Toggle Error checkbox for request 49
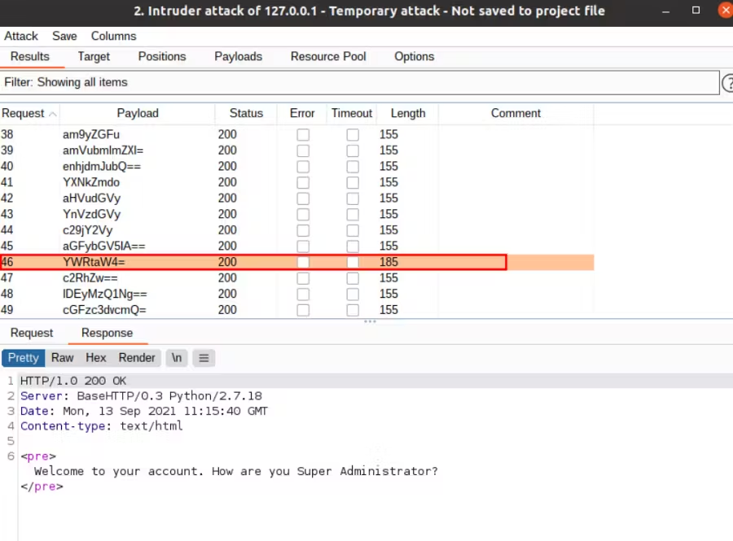Viewport: 733px width, 541px height. pos(303,310)
